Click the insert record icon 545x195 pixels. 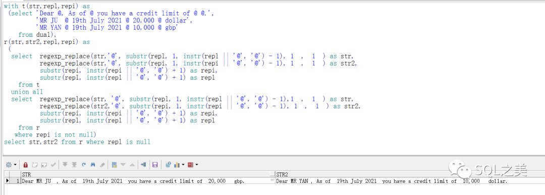(x=35, y=164)
